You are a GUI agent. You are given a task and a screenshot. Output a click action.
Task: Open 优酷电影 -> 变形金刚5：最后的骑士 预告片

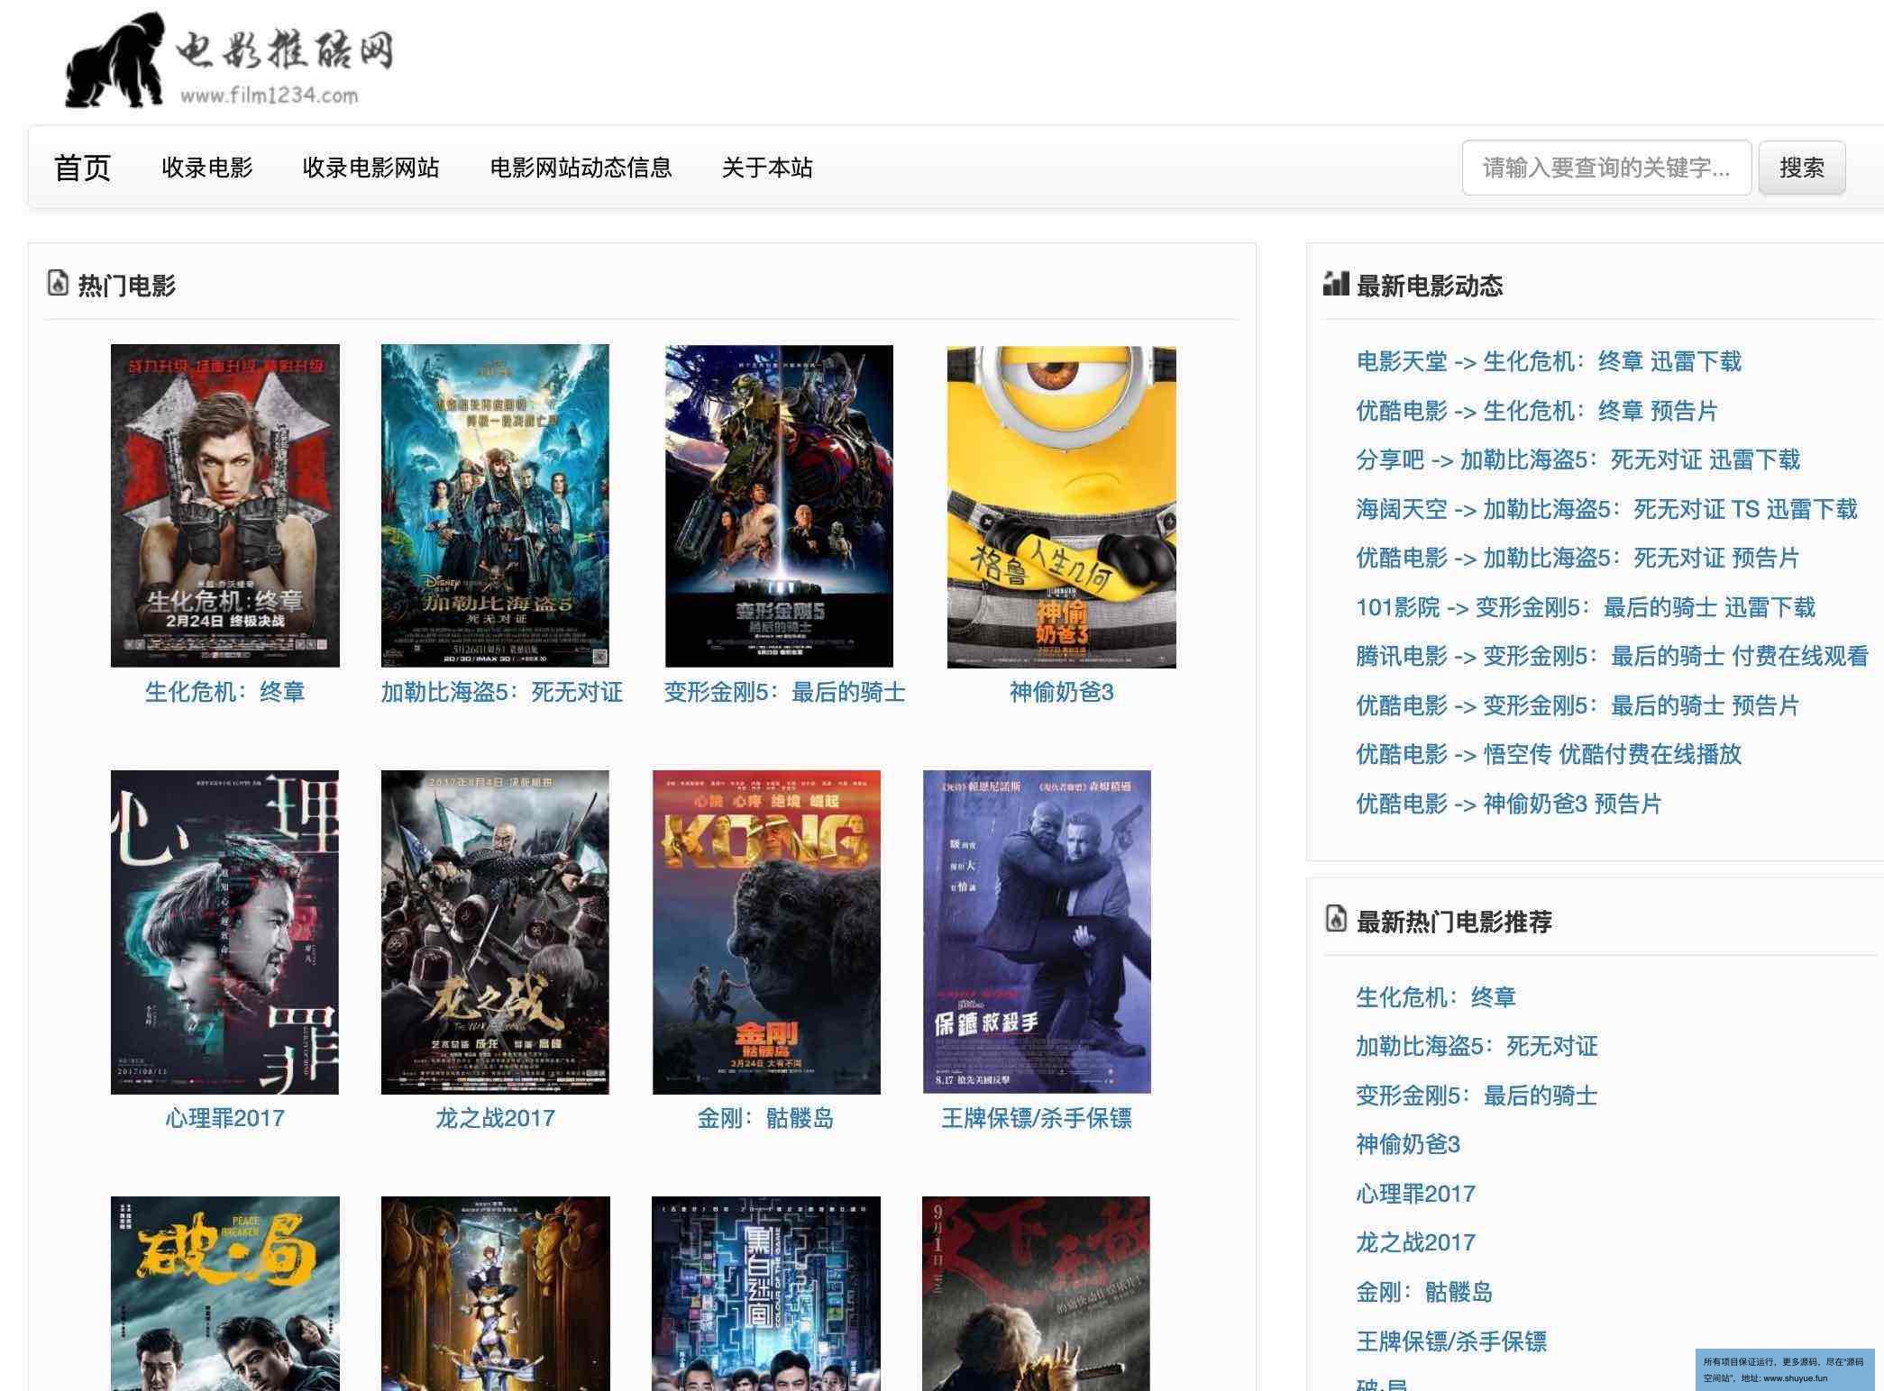[1578, 705]
